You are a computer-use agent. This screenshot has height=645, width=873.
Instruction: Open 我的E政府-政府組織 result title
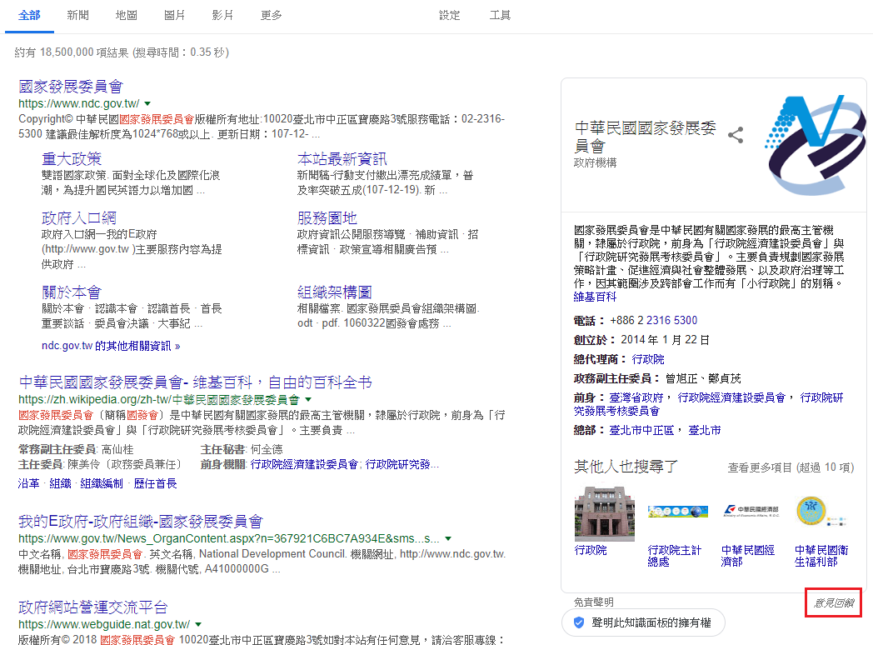pos(140,522)
